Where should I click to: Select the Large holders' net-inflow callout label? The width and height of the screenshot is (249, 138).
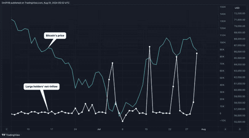click(x=42, y=87)
